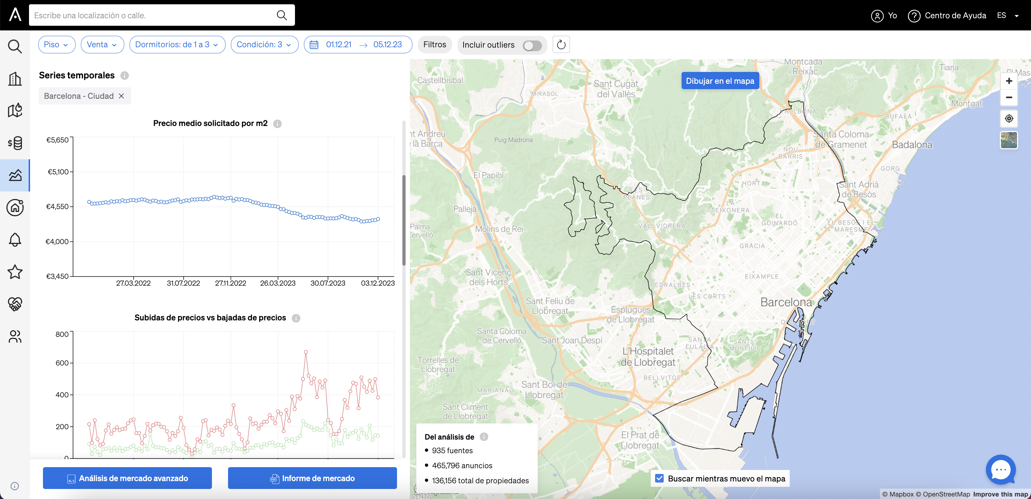Open the buildings icon in sidebar
1031x499 pixels.
[15, 79]
